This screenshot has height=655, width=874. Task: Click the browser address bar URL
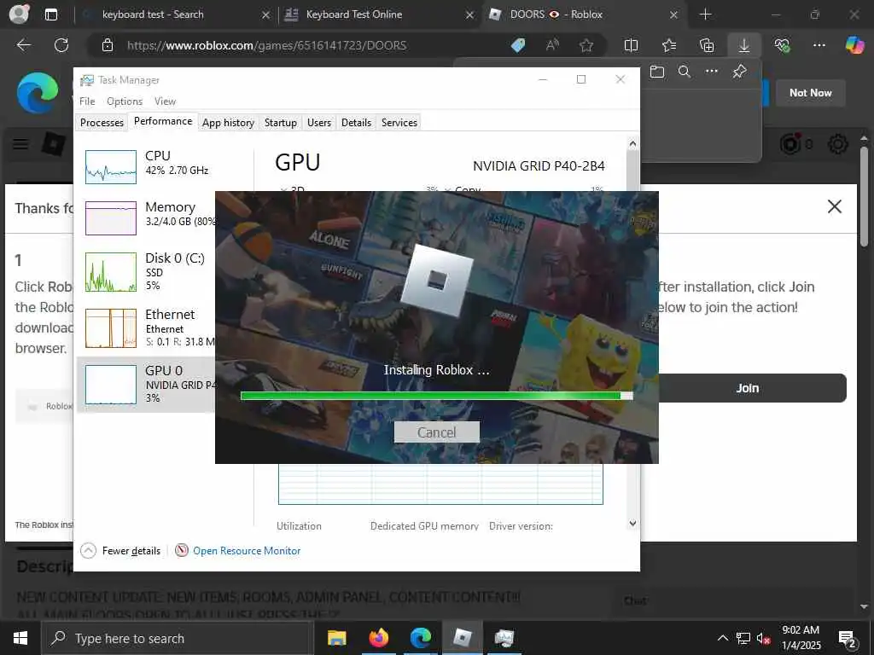pos(266,46)
